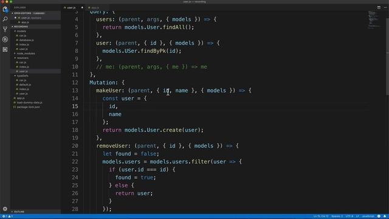Open the Source Control view
This screenshot has width=389, height=219.
point(5,29)
